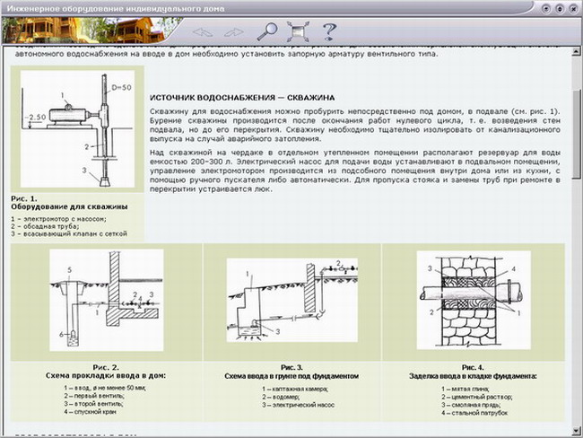Click the back arrow navigation icon
The height and width of the screenshot is (438, 583).
tap(203, 32)
